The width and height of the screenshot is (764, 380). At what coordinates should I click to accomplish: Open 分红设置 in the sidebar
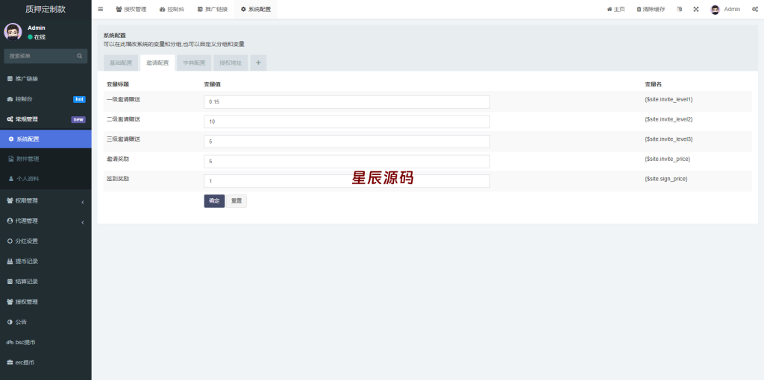tap(46, 241)
